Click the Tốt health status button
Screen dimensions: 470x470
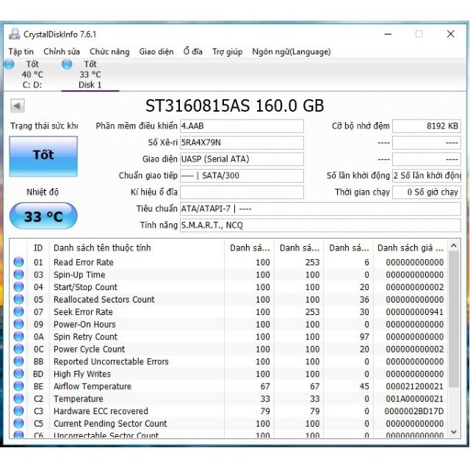(x=43, y=156)
